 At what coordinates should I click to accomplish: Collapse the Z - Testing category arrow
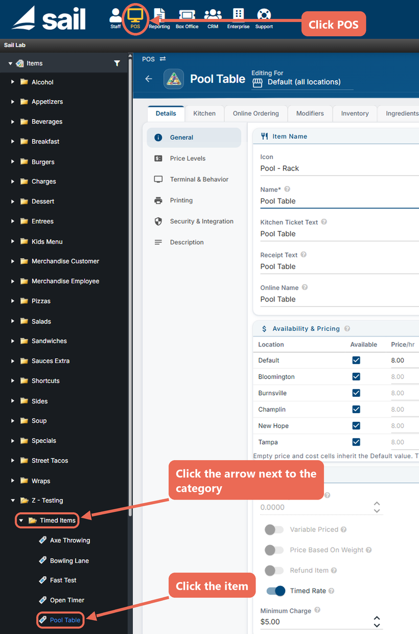click(13, 501)
